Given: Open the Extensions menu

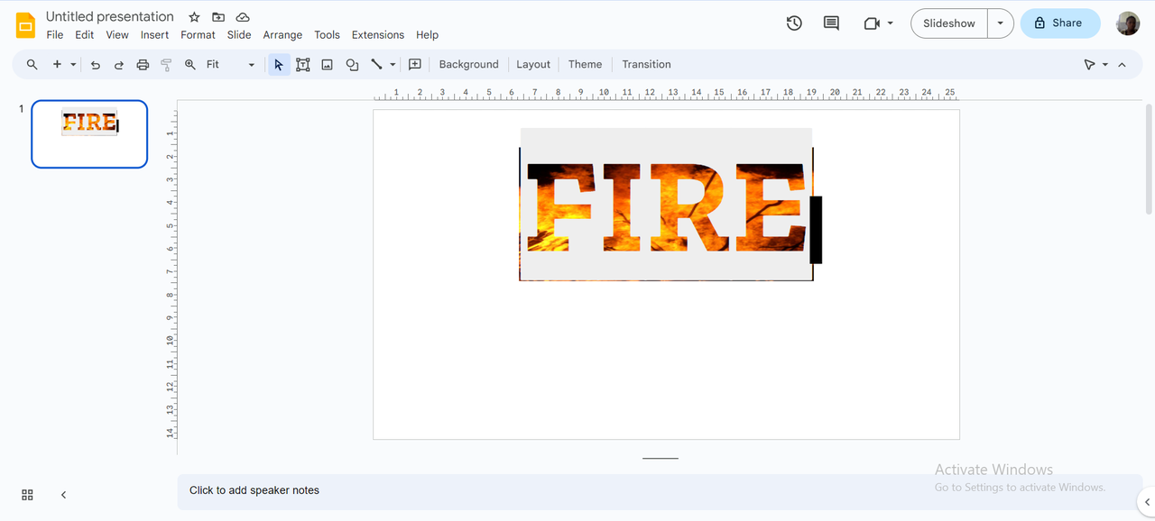Looking at the screenshot, I should [378, 35].
